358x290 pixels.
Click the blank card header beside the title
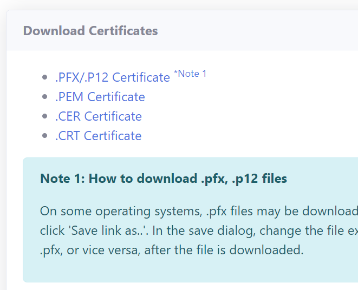tap(258, 31)
